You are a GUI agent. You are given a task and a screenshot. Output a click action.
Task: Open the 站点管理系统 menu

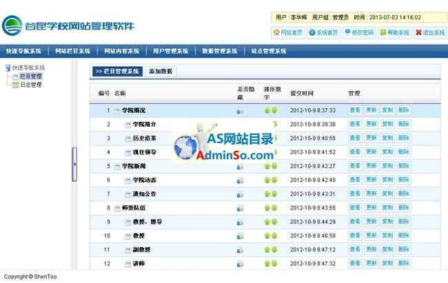269,51
